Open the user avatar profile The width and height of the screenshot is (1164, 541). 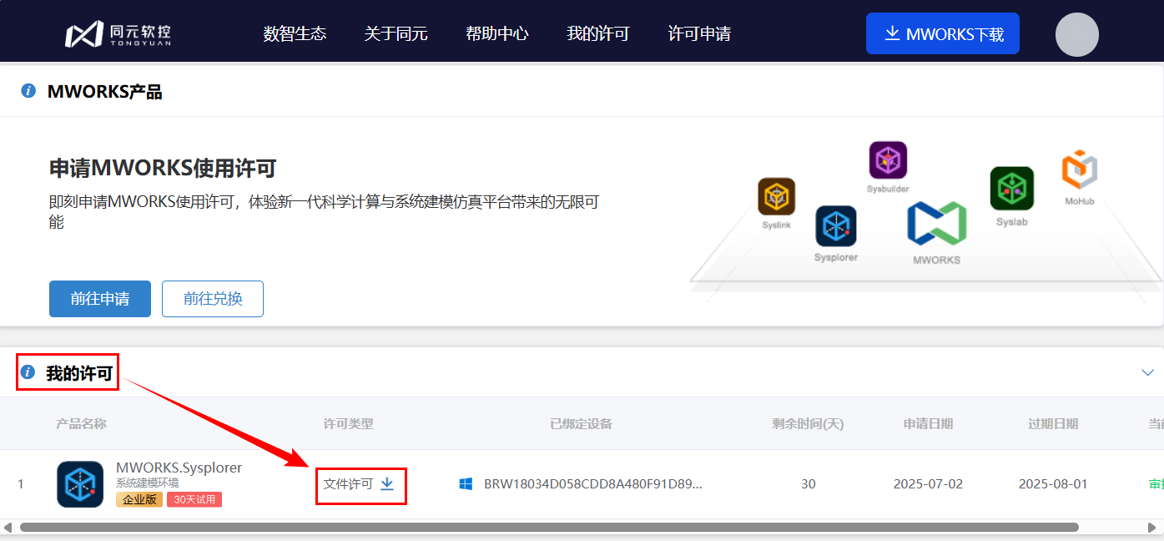(x=1076, y=34)
